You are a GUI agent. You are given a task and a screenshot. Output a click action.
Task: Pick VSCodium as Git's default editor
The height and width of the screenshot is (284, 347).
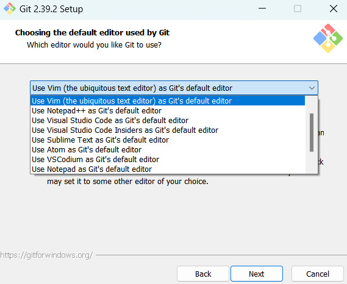click(168, 159)
